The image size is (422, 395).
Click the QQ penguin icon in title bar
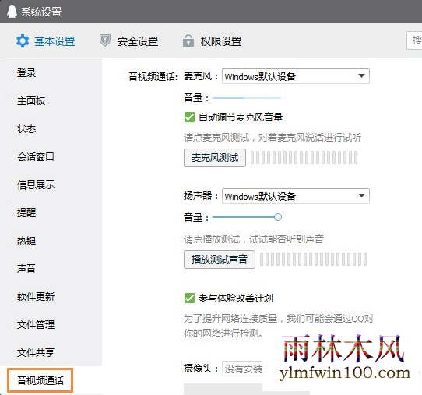12,12
